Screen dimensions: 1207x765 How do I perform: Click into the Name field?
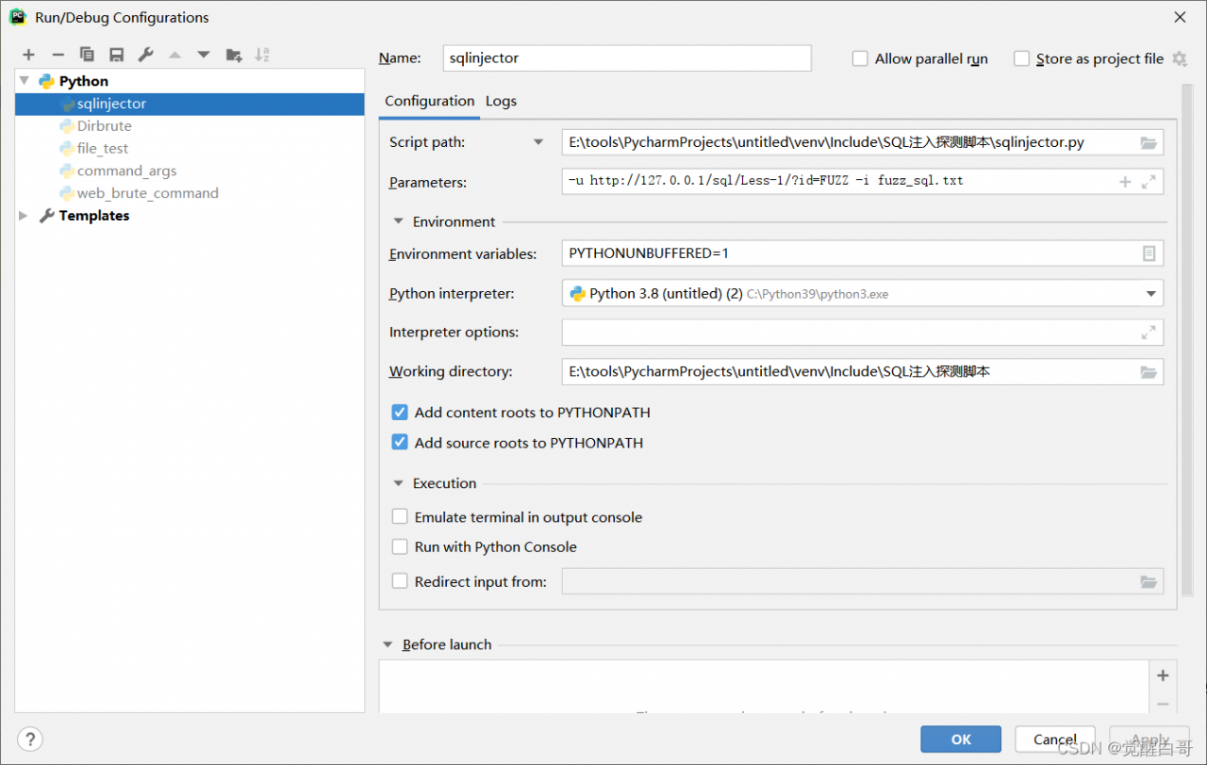coord(627,58)
